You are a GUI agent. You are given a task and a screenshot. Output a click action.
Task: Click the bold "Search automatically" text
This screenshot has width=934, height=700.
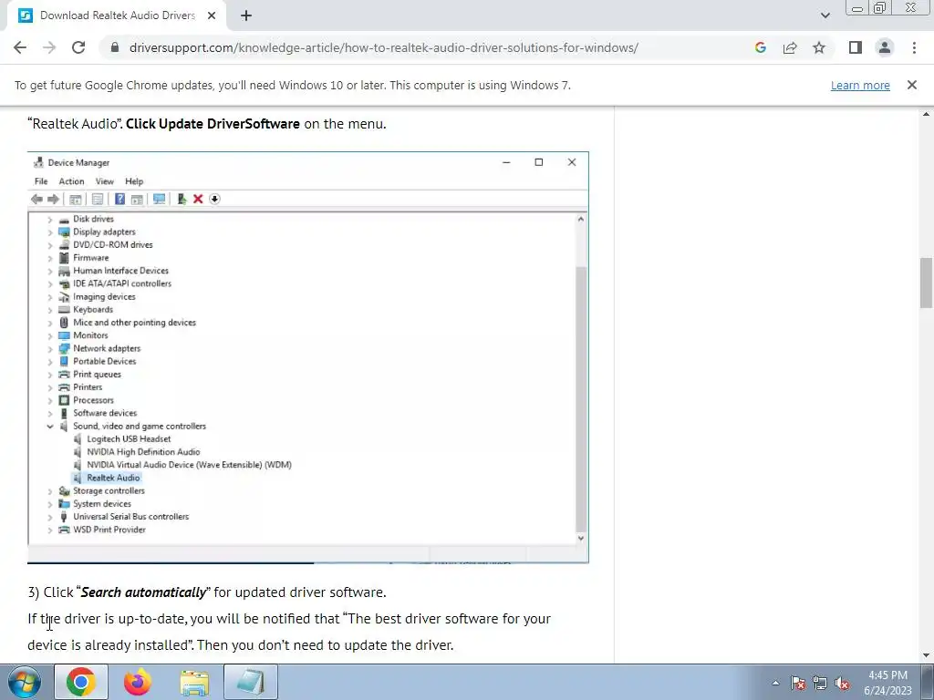pyautogui.click(x=143, y=592)
